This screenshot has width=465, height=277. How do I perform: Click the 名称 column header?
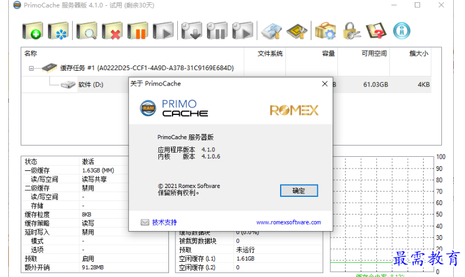pyautogui.click(x=31, y=53)
